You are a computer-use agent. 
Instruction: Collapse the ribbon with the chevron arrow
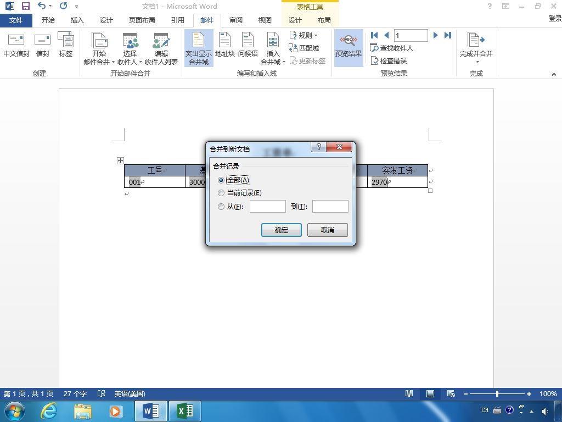click(x=554, y=74)
